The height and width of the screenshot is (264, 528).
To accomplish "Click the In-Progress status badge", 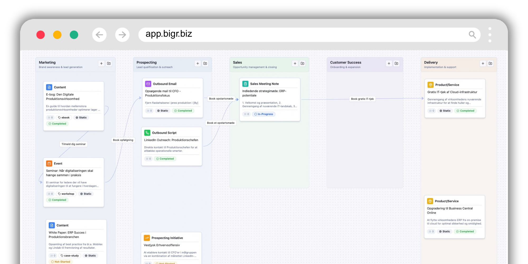I will tap(264, 114).
